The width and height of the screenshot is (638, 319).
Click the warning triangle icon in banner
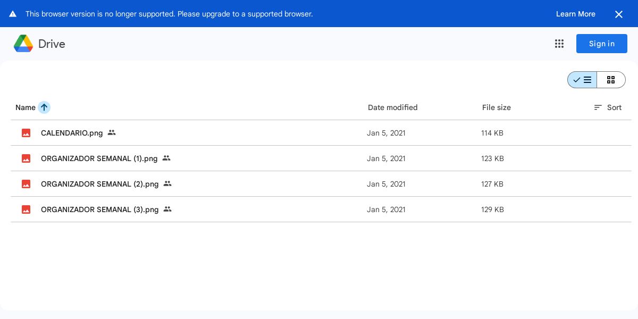click(13, 14)
